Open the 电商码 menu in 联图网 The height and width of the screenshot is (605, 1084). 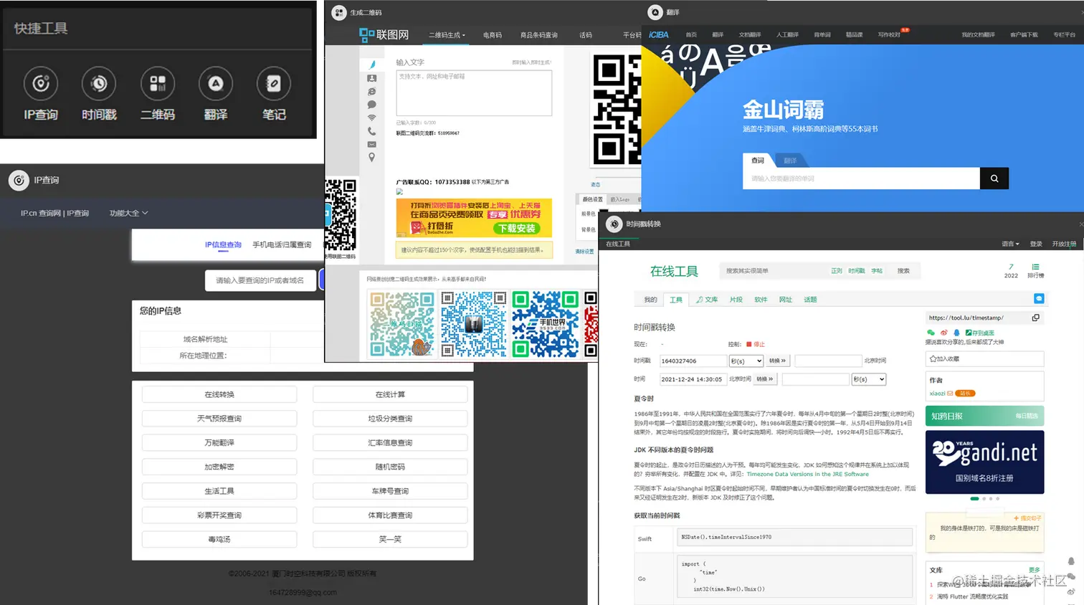coord(493,34)
